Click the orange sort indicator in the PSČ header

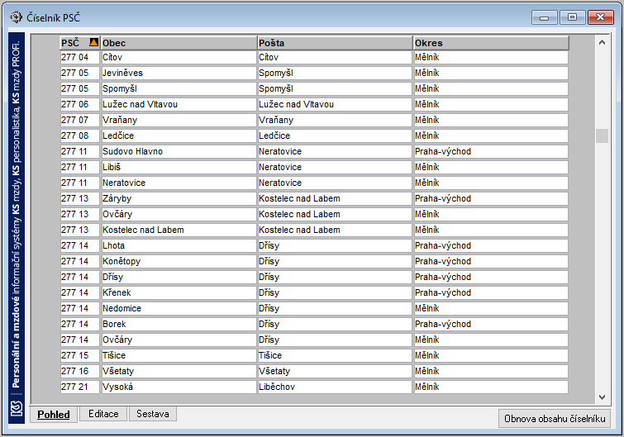pos(93,43)
